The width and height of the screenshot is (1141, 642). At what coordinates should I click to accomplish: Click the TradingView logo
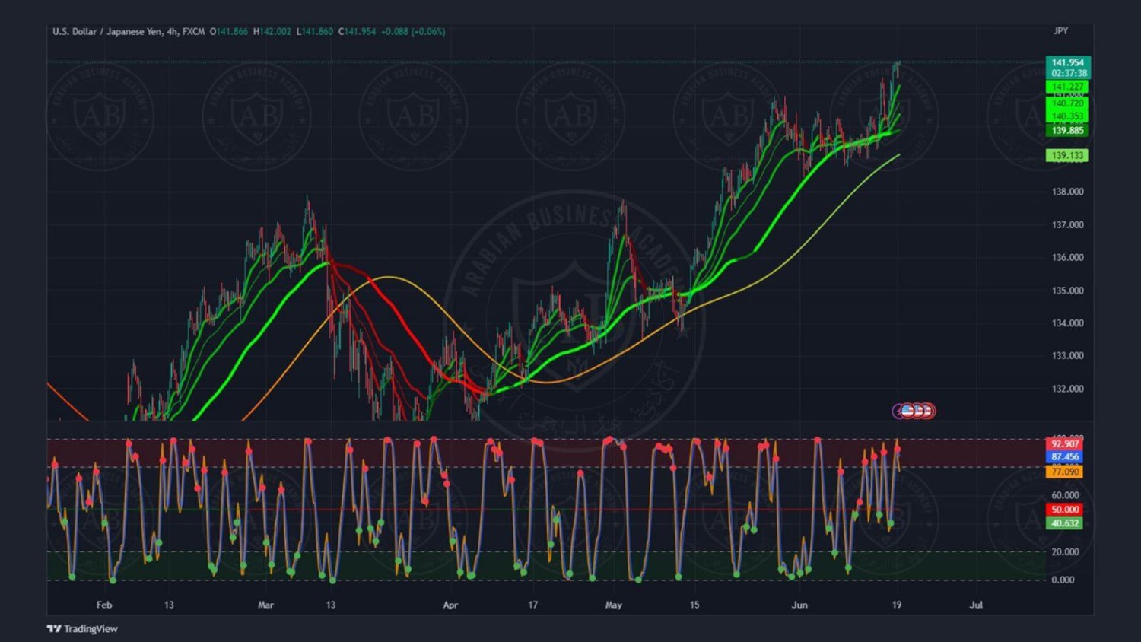[82, 628]
